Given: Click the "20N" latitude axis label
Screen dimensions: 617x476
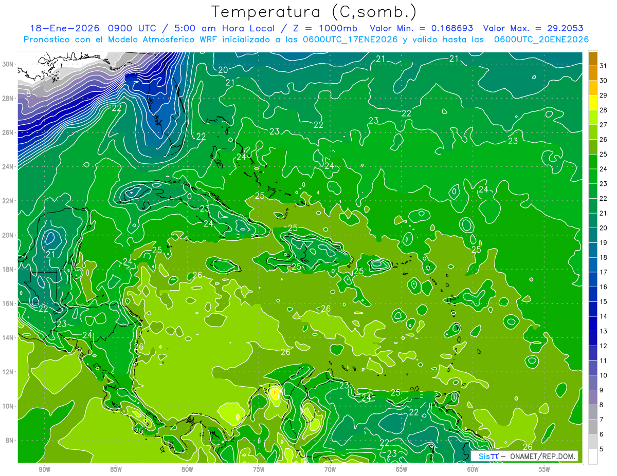Looking at the screenshot, I should (x=8, y=235).
